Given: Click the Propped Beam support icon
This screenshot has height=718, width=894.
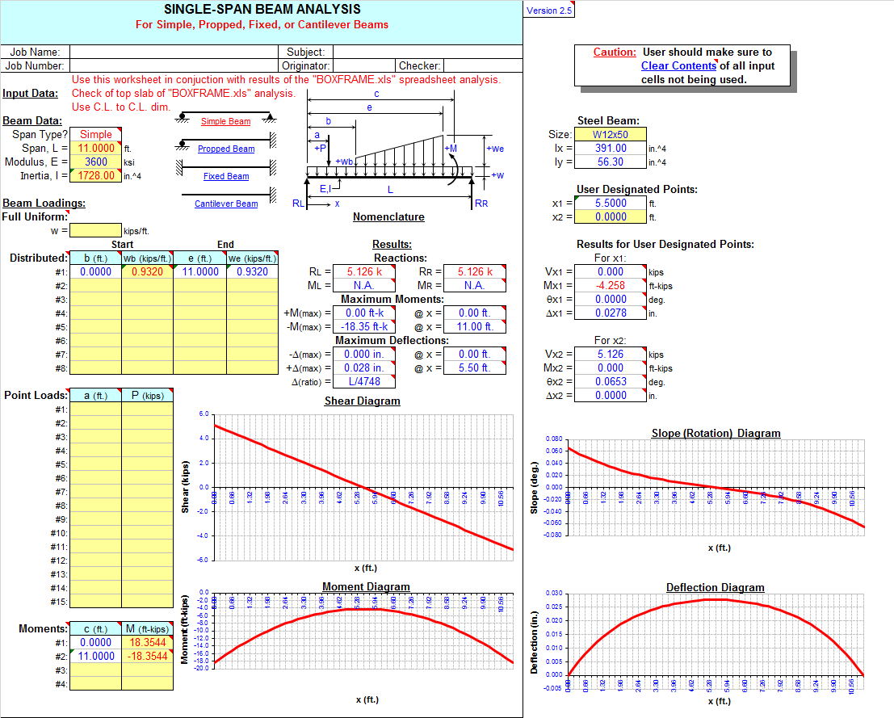Looking at the screenshot, I should (x=226, y=142).
